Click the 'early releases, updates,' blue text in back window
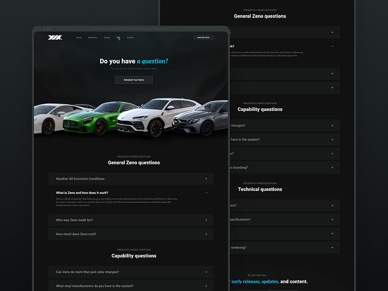The width and height of the screenshot is (388, 291). click(x=255, y=282)
